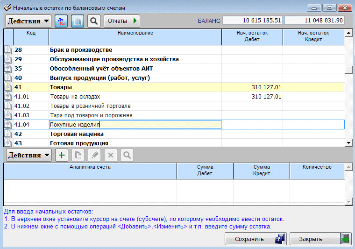Click the debit value 310 127.01 in row 41.01
355x249 pixels.
[x=266, y=96]
